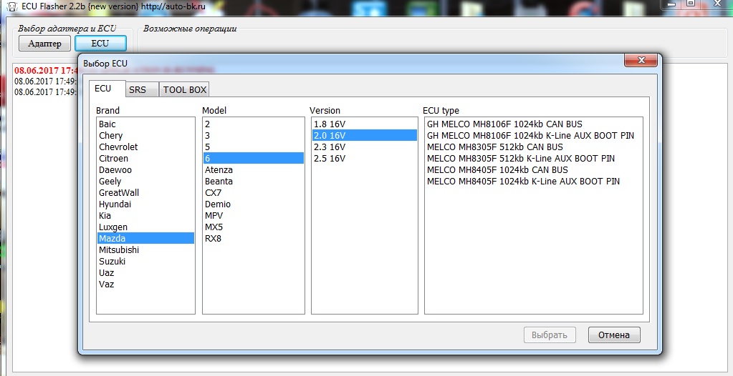Select Chery in the Brand list
The image size is (733, 376).
[x=145, y=136]
